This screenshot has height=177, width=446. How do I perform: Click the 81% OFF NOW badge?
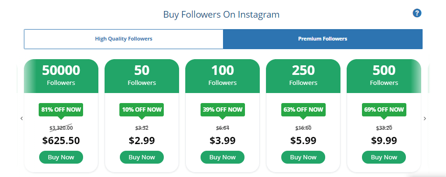click(61, 110)
